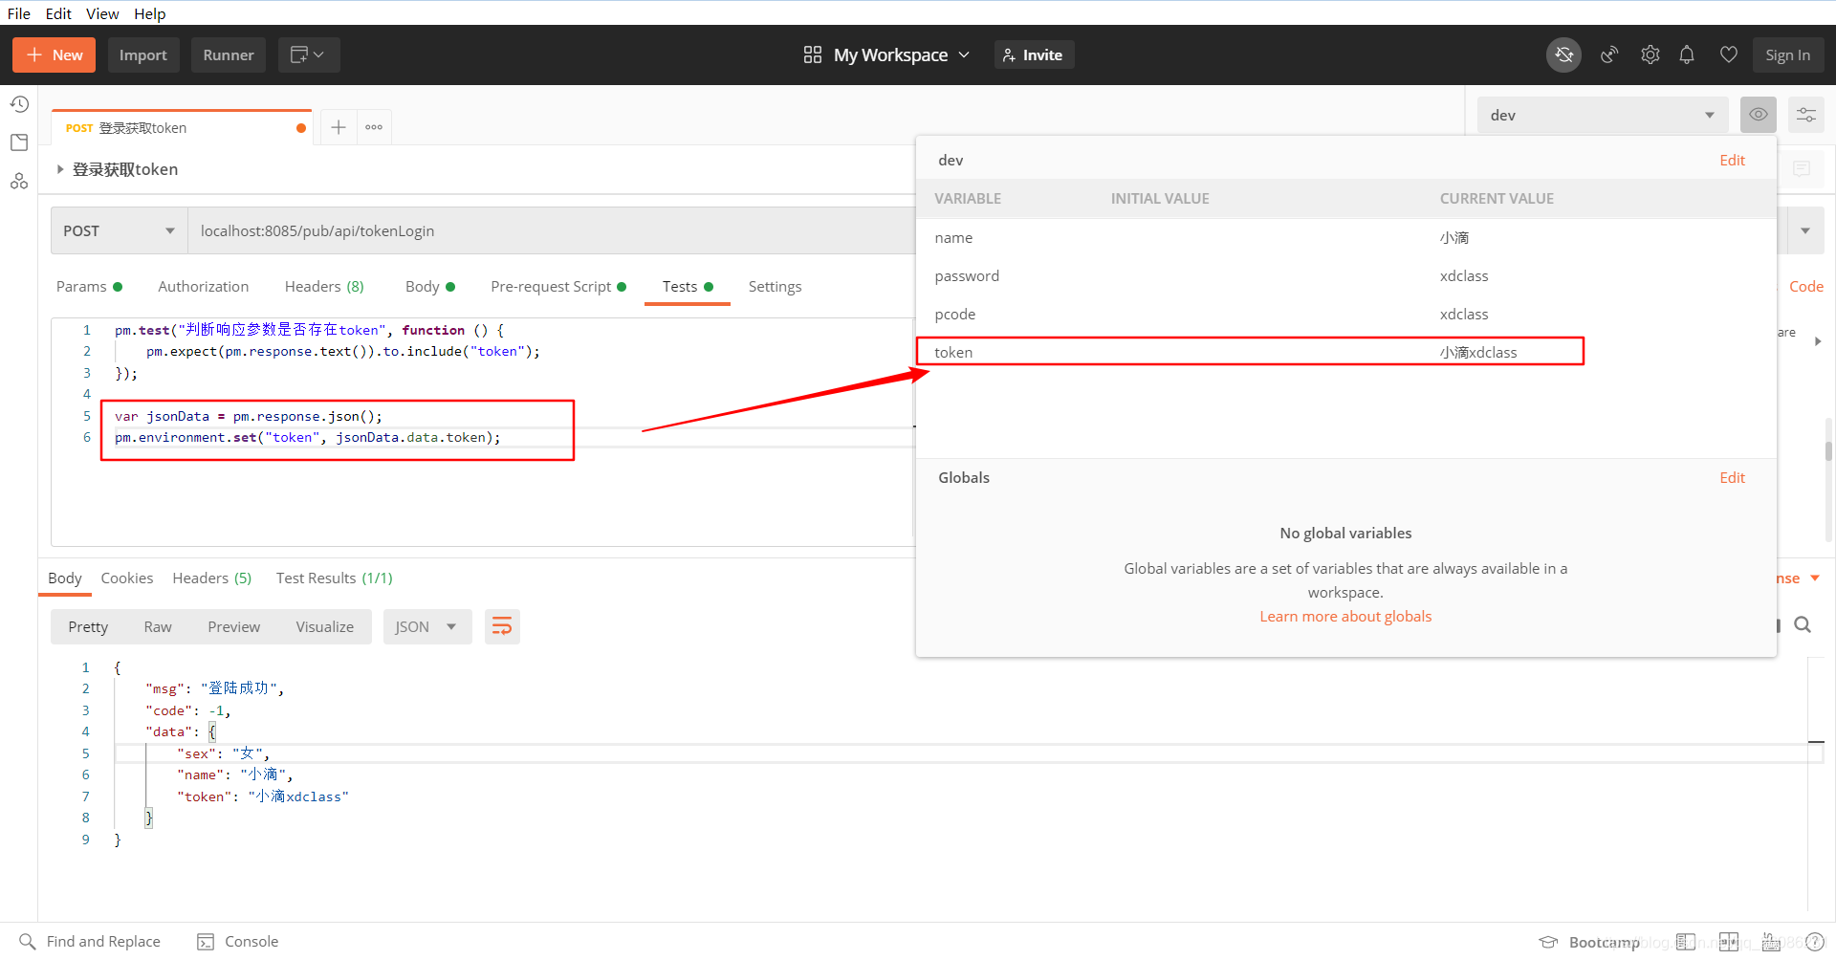Viewport: 1836px width, 960px height.
Task: Add a new request tab
Action: coord(339,127)
